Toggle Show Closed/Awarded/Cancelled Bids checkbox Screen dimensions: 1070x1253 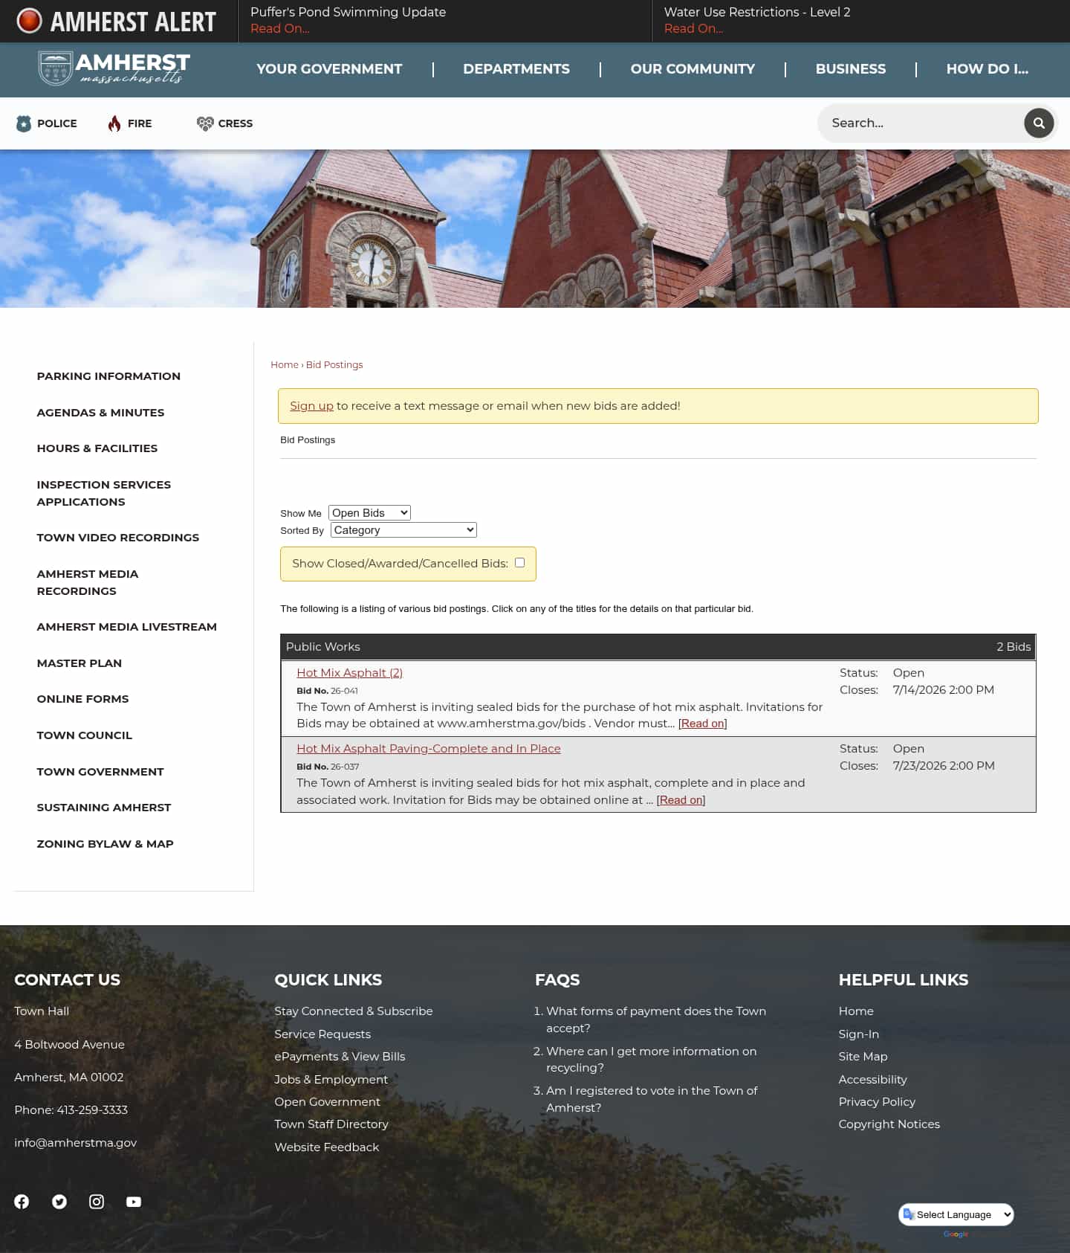click(x=520, y=563)
